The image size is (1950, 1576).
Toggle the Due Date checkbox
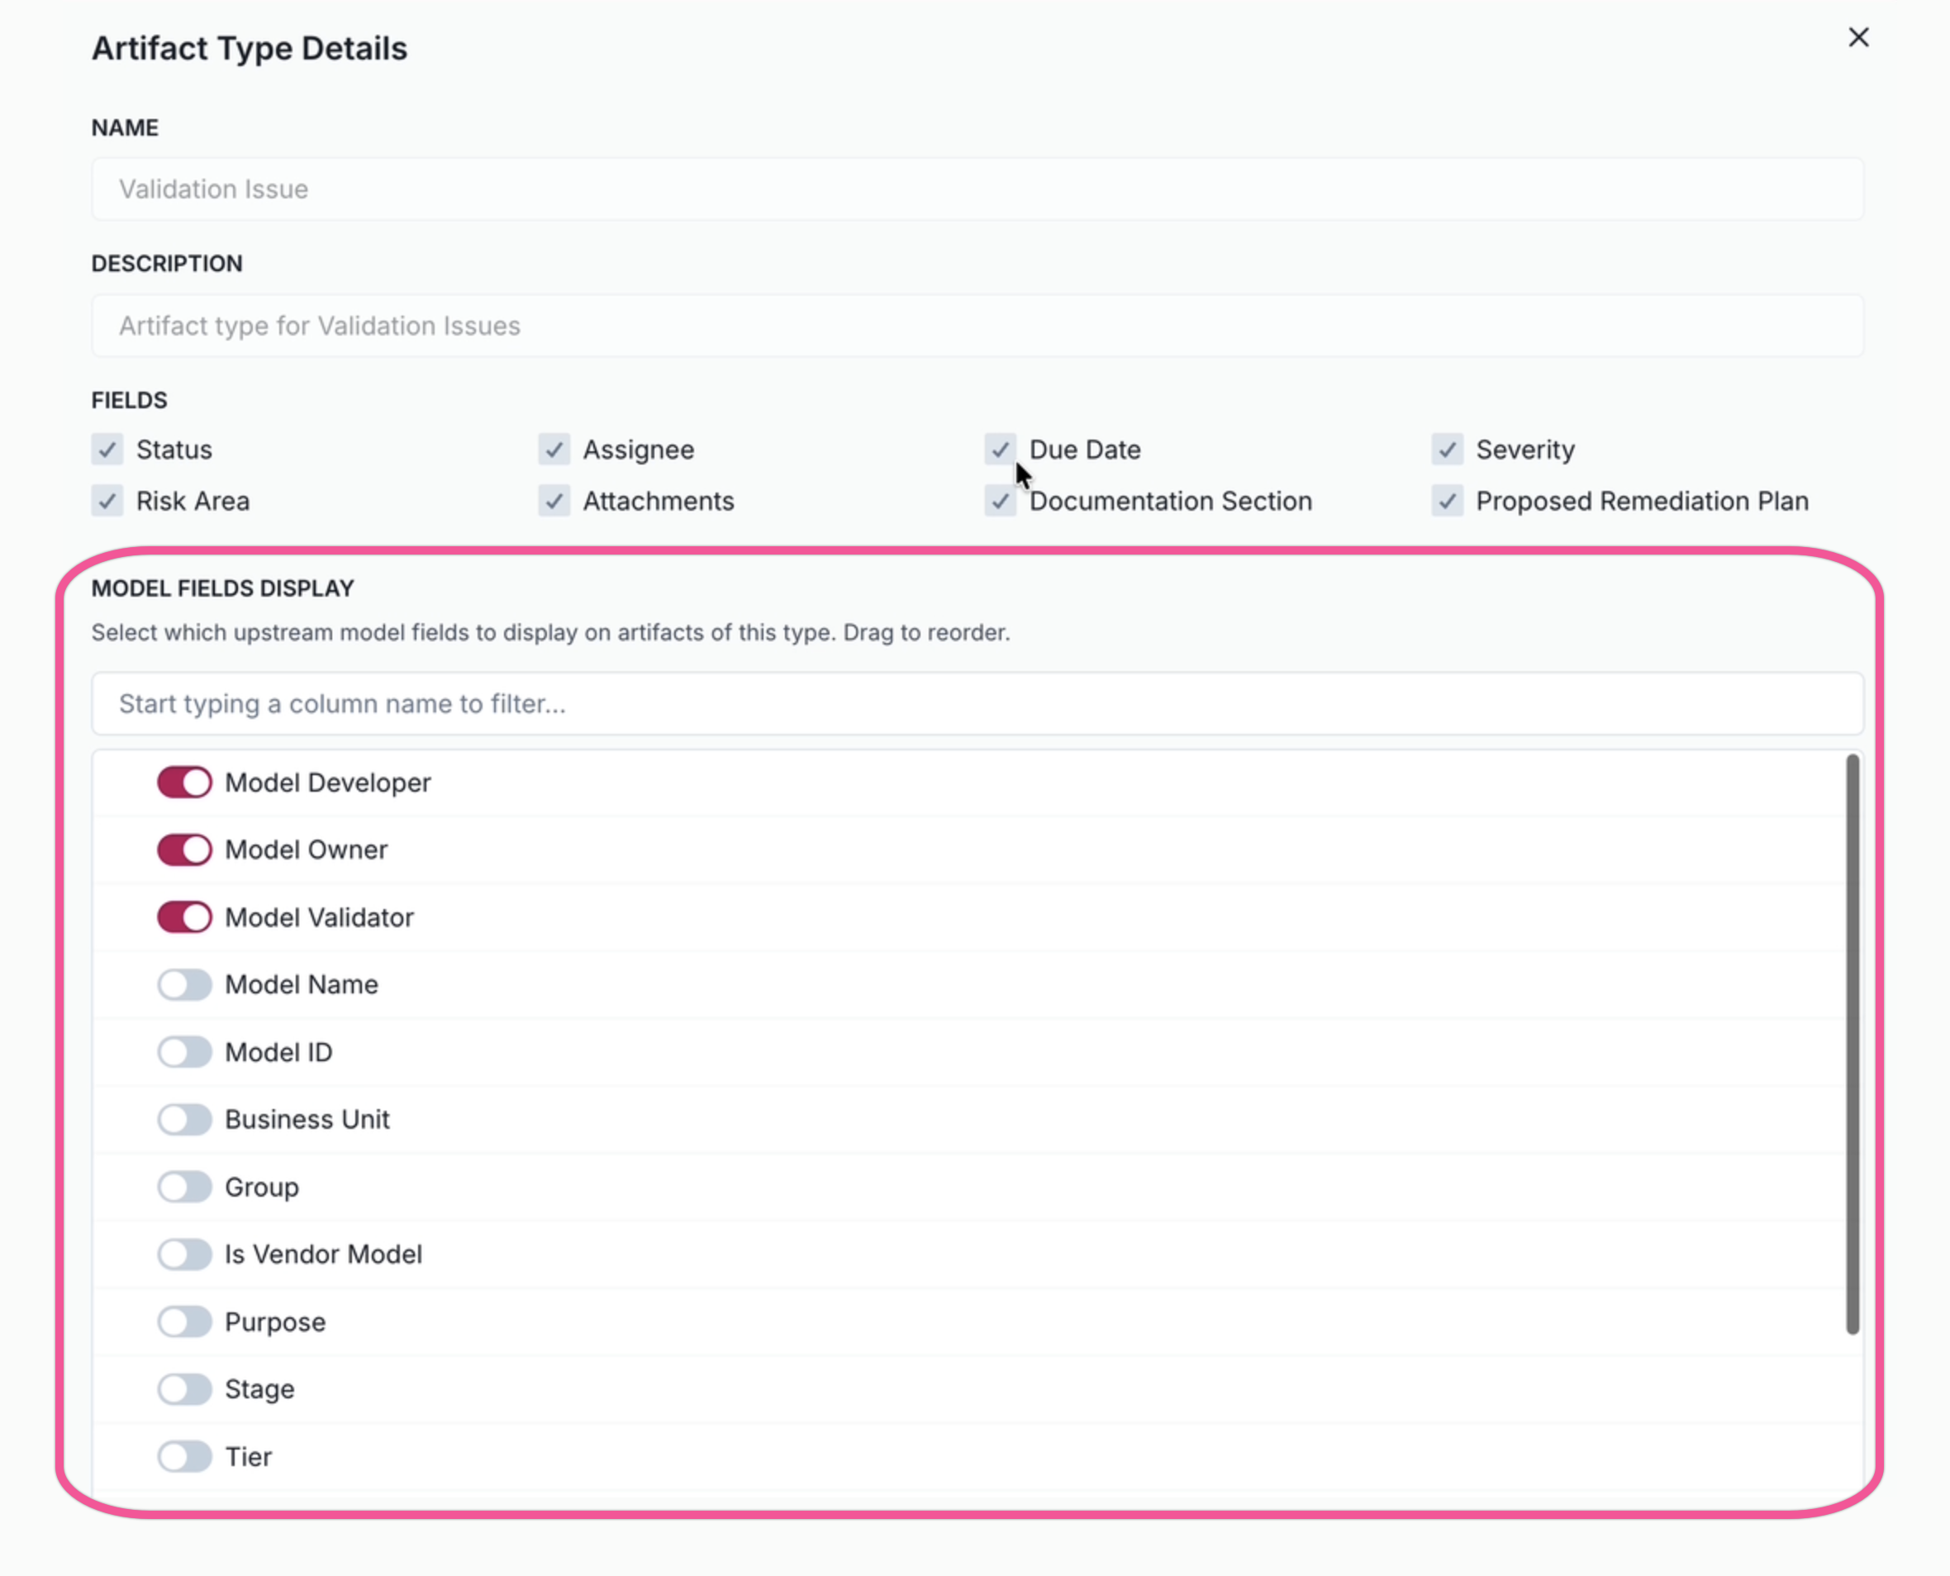pos(1000,450)
